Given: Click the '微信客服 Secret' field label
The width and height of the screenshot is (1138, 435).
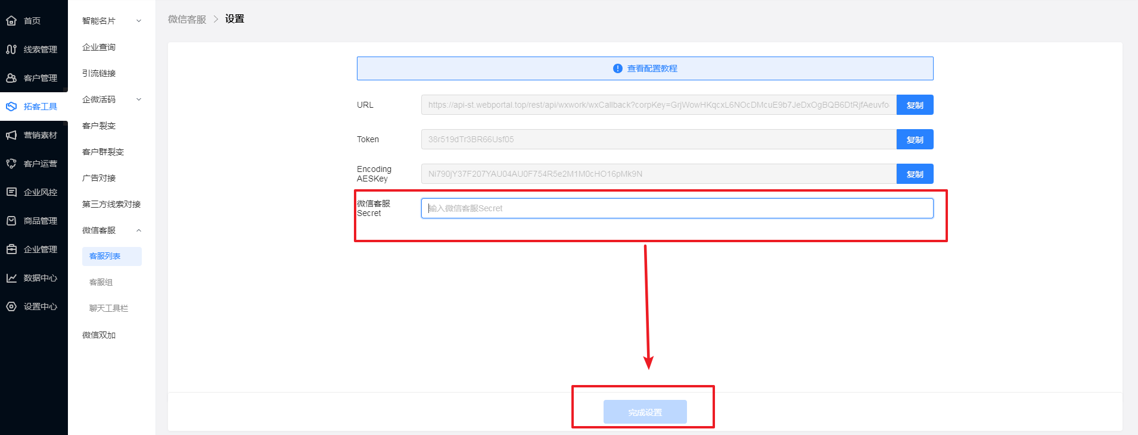Looking at the screenshot, I should tap(374, 208).
